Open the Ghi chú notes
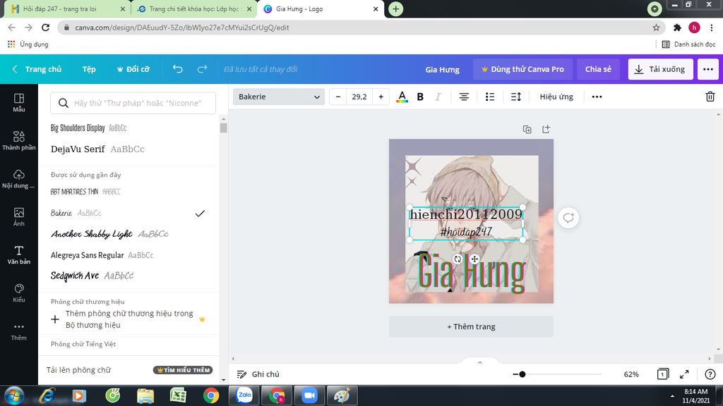This screenshot has width=723, height=406. pyautogui.click(x=258, y=374)
